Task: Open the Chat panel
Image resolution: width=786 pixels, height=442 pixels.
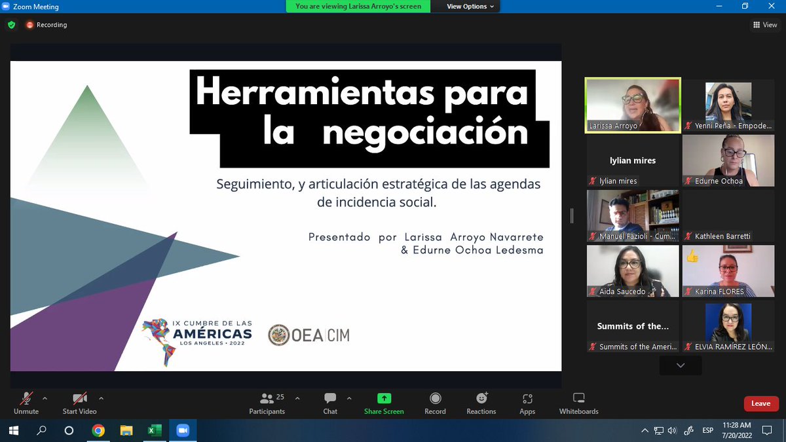Action: [330, 403]
